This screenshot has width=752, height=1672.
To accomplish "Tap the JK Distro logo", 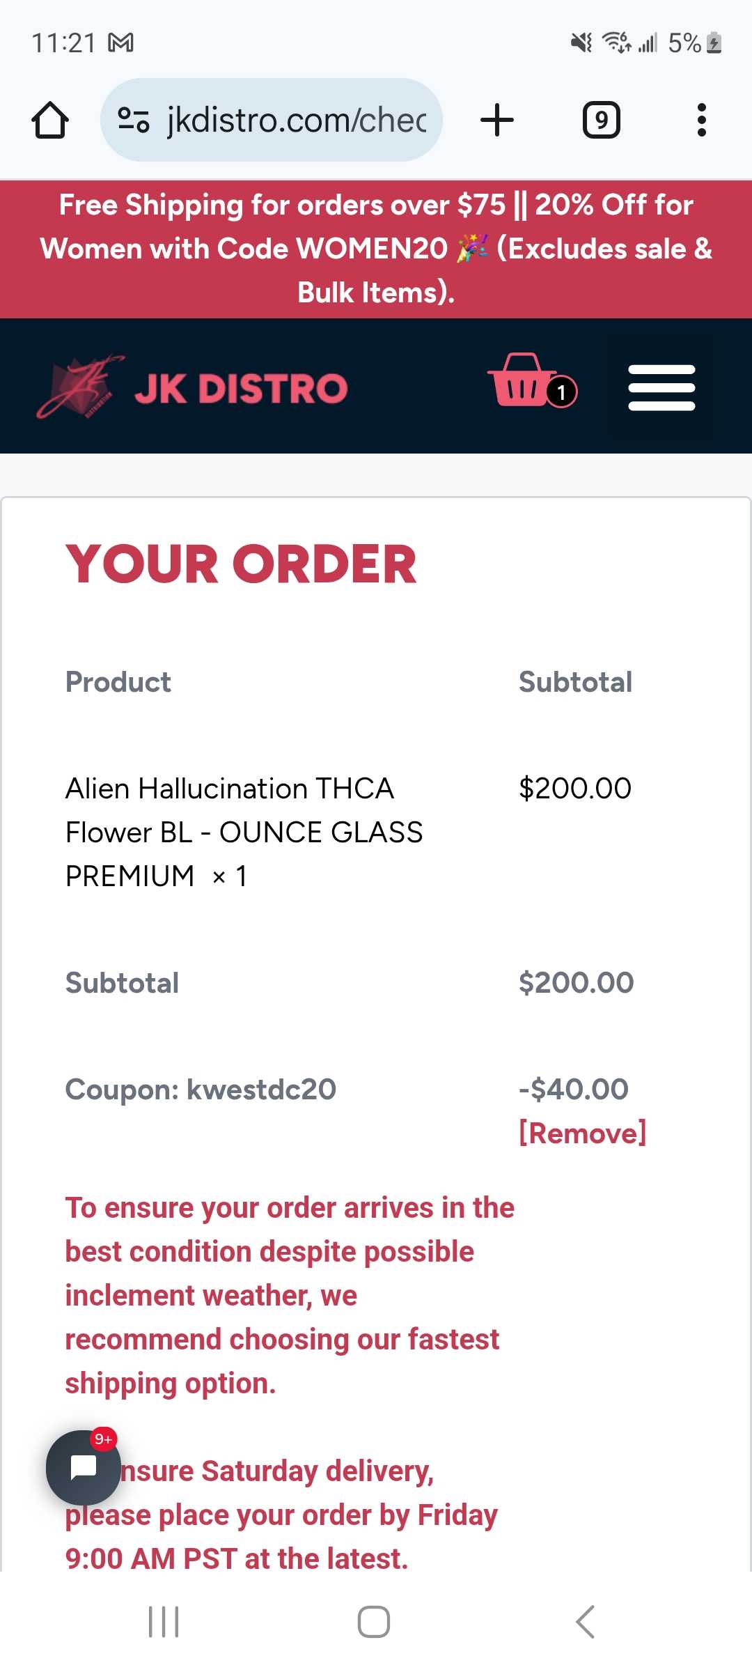I will (192, 387).
